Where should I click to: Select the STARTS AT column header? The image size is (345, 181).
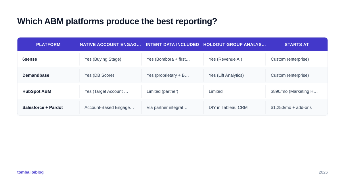(x=297, y=45)
